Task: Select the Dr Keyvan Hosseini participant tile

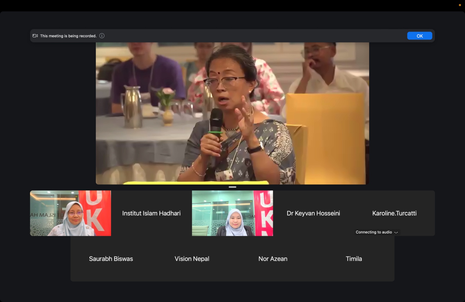Action: pos(313,213)
